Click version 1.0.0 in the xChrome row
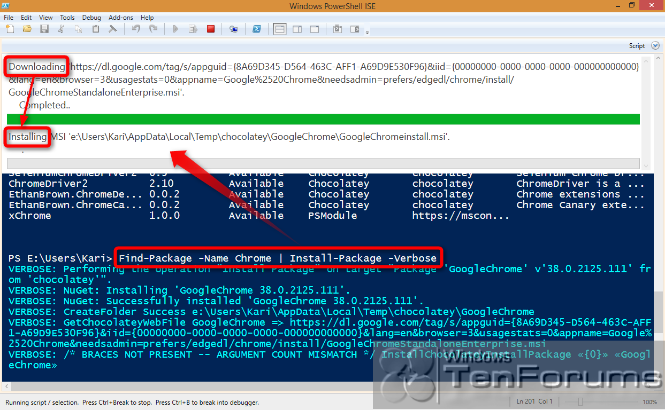Image resolution: width=665 pixels, height=410 pixels. tap(165, 216)
